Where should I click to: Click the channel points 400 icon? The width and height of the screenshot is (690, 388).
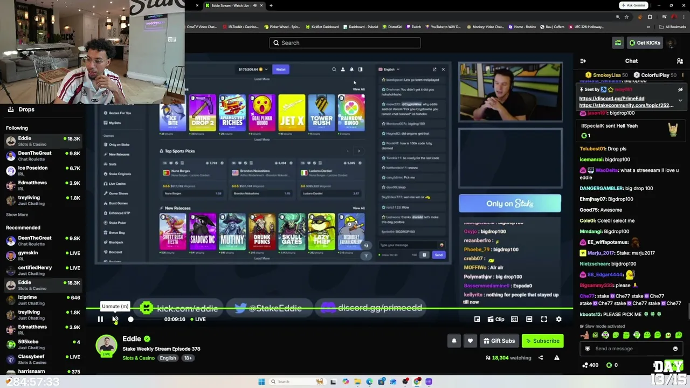585,365
